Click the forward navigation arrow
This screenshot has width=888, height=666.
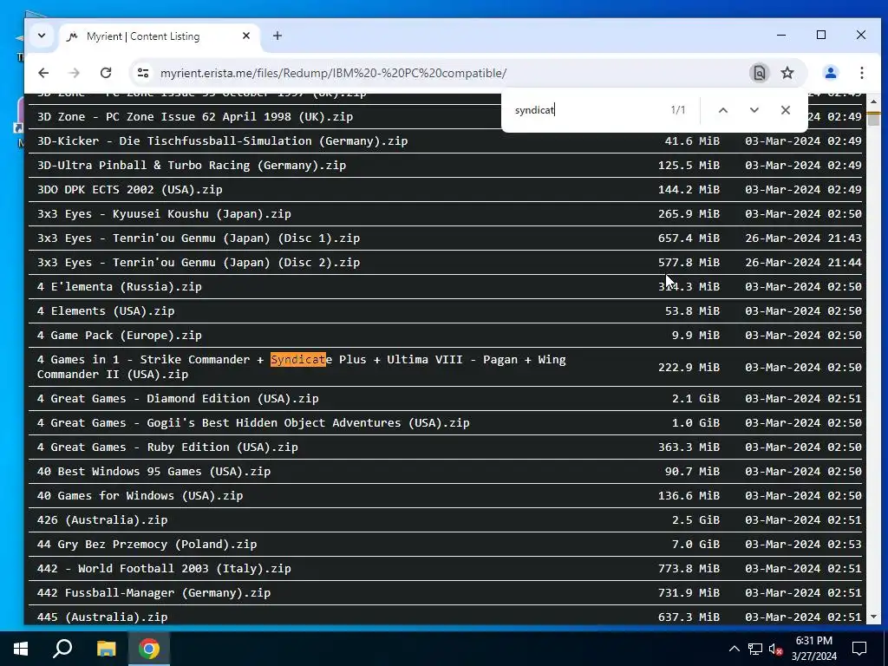[75, 73]
